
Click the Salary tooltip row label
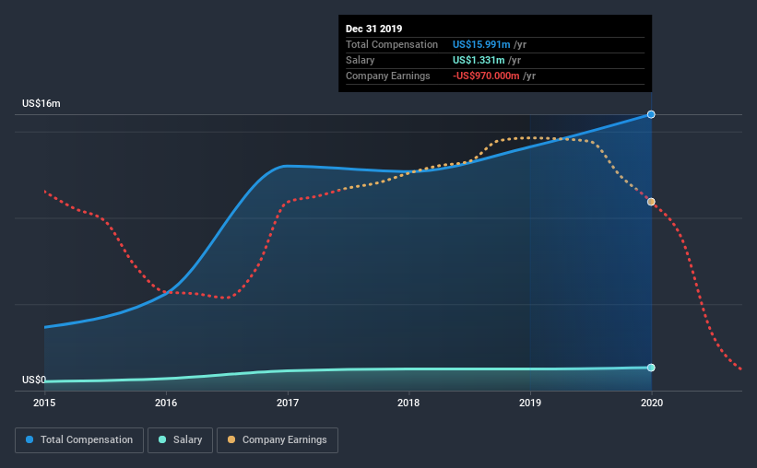tap(361, 60)
